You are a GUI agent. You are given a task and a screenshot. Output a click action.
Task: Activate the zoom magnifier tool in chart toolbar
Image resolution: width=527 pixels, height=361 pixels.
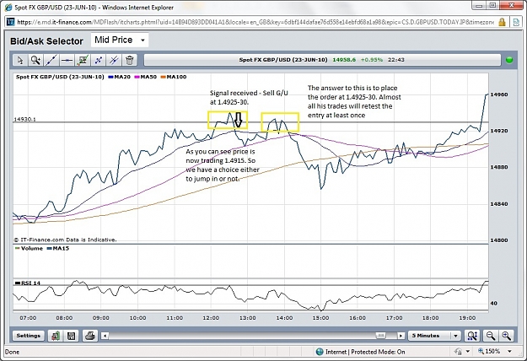point(35,60)
